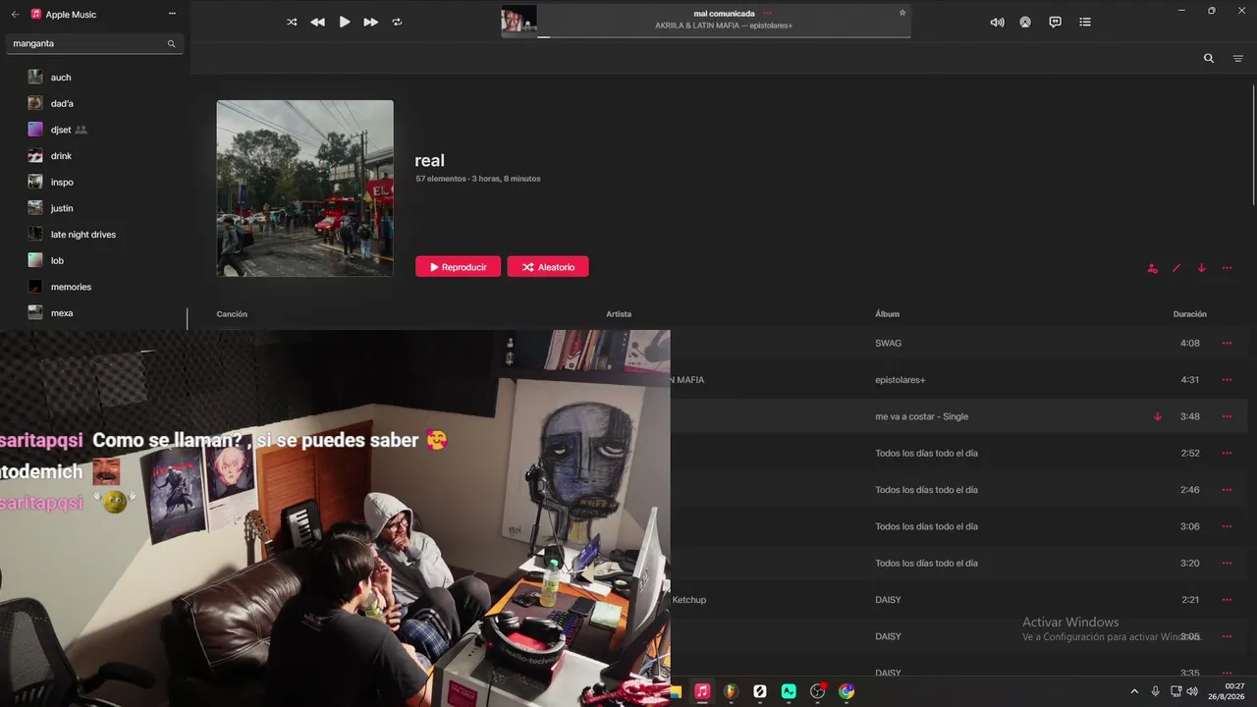Click the real playlist cover artwork
The width and height of the screenshot is (1257, 707).
coord(304,189)
